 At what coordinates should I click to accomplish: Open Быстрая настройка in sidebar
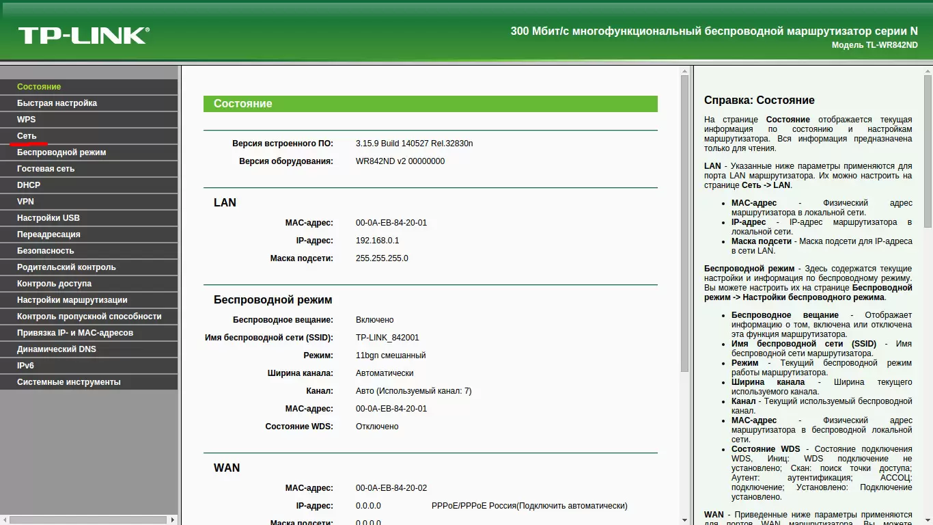(x=57, y=103)
